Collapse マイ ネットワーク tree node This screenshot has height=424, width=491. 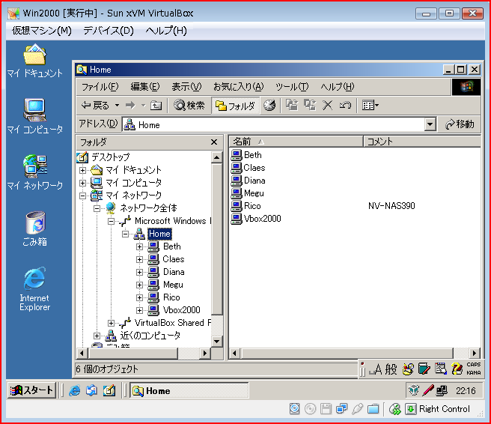pos(82,196)
